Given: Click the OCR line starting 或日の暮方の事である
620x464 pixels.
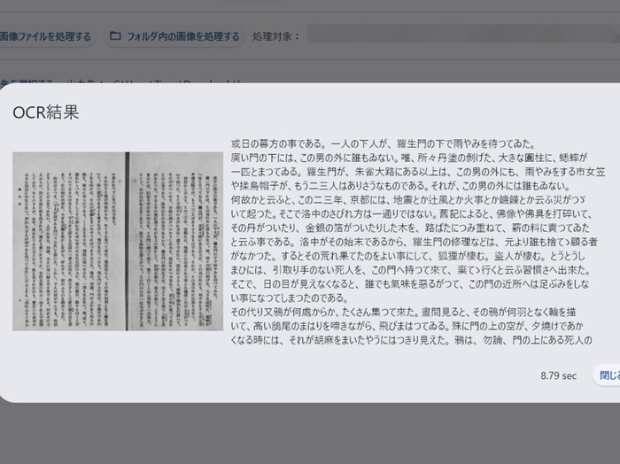Looking at the screenshot, I should [x=384, y=143].
